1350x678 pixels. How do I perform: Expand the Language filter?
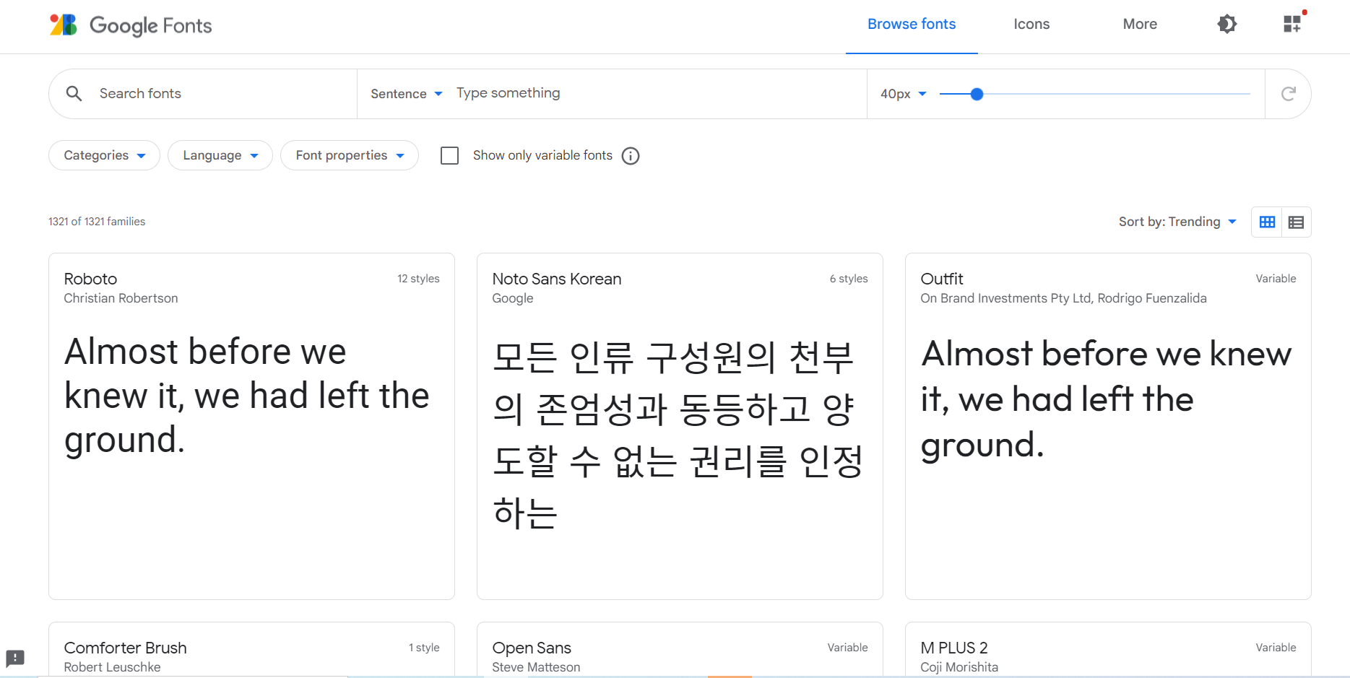coord(220,155)
